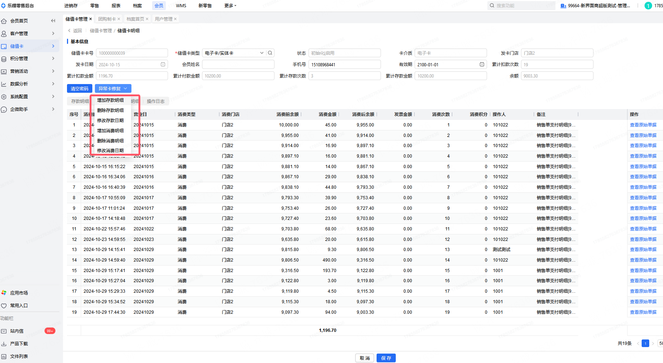Click the 返回 back link
Image resolution: width=663 pixels, height=363 pixels.
[75, 31]
